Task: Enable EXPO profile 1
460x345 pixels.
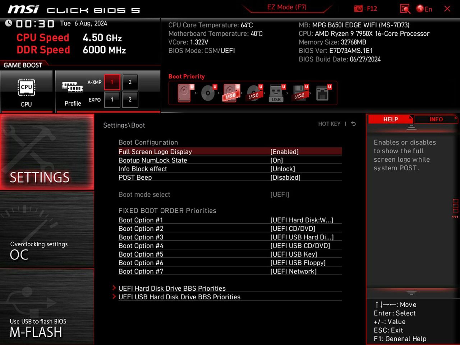Action: (x=112, y=100)
